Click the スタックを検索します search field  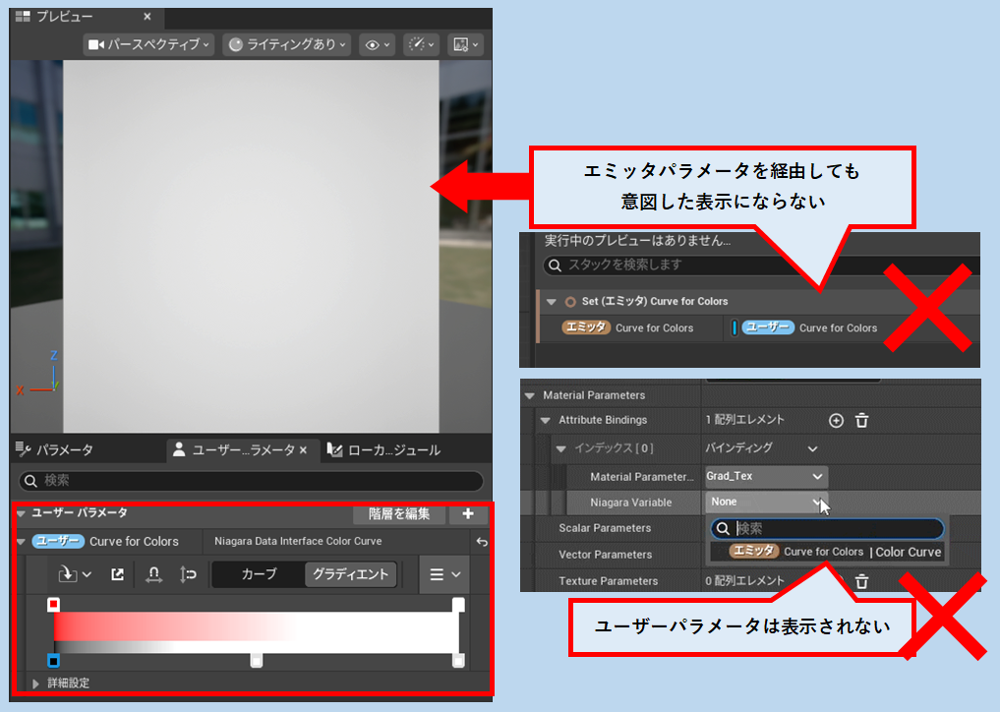pyautogui.click(x=757, y=266)
